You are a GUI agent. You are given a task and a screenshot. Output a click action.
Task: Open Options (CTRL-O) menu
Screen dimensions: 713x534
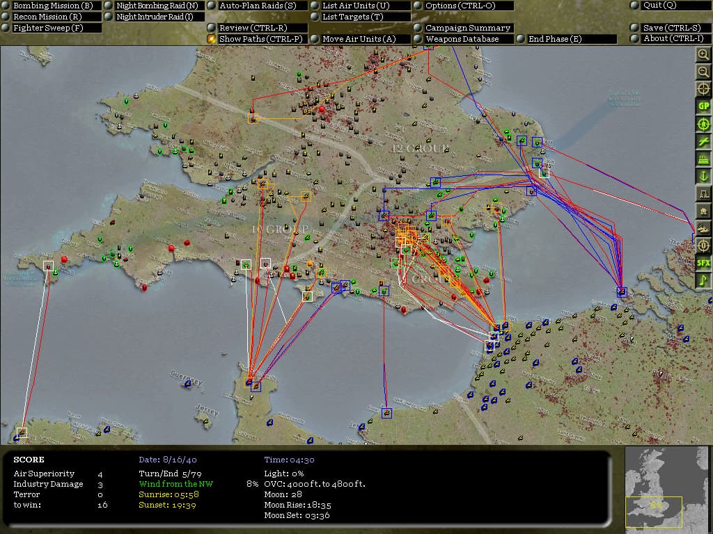(460, 6)
